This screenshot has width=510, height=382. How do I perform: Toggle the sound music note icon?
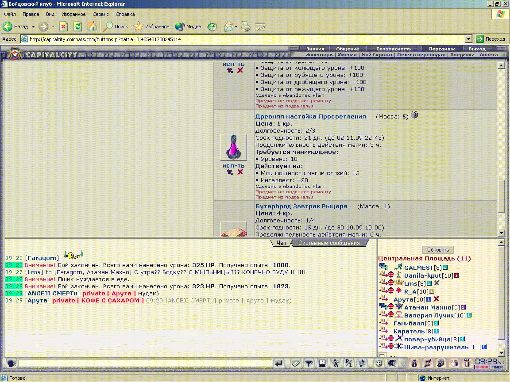pos(362,363)
